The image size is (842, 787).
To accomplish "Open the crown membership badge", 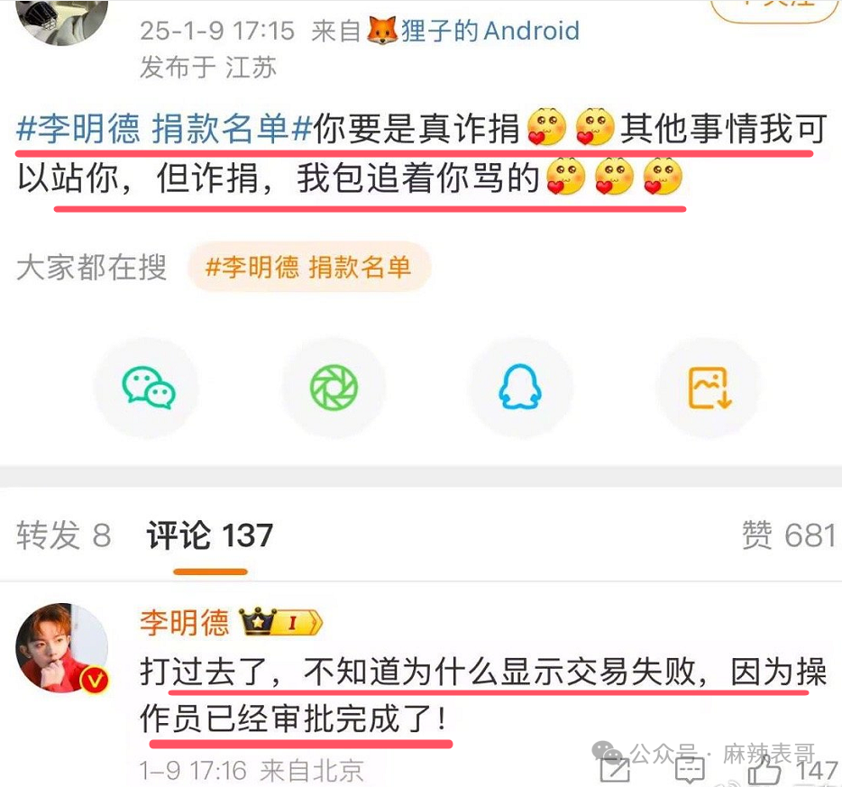I will 280,622.
